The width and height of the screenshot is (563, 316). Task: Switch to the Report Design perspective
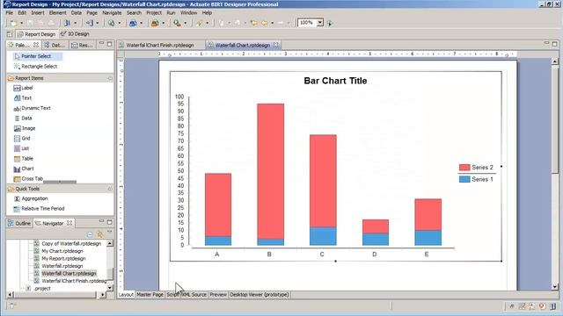point(36,34)
